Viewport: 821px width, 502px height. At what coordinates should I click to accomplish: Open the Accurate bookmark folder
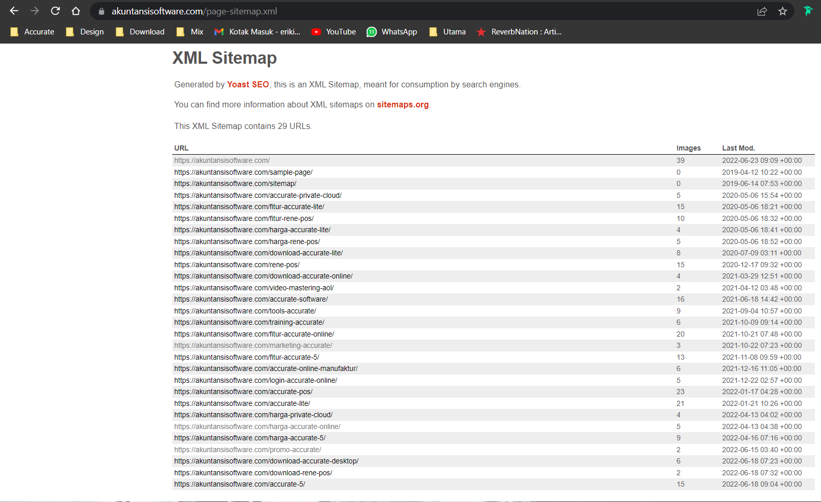32,32
